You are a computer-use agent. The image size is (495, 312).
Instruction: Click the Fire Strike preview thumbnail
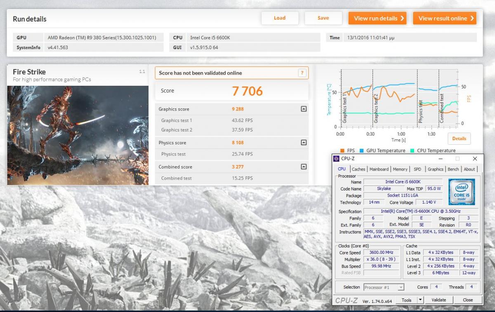78,135
